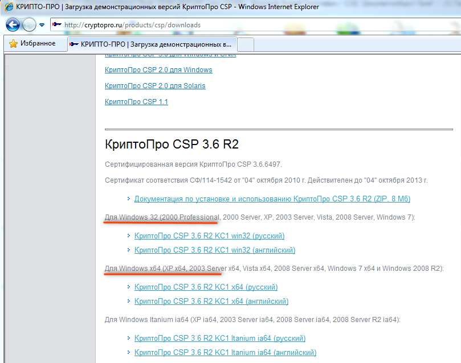Click bullet arrow beside Itanium ia64 (русский) link

128,338
